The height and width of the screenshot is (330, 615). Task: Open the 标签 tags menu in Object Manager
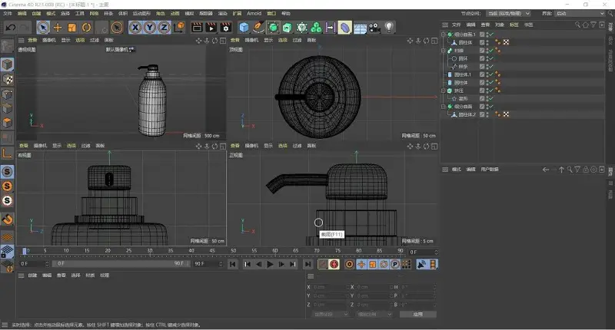514,25
